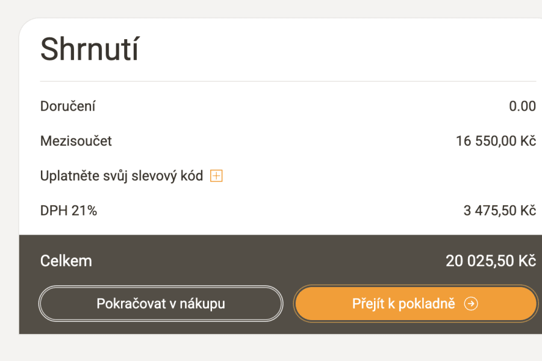
Task: Click the 16 550,00 Kč subtotal amount
Action: click(x=496, y=141)
